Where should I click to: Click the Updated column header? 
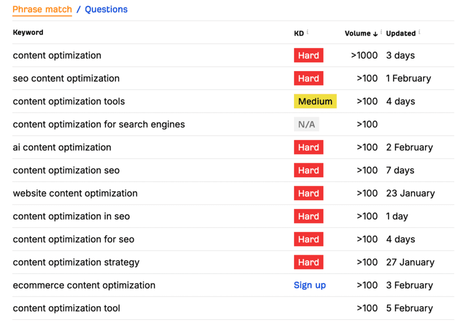click(401, 33)
